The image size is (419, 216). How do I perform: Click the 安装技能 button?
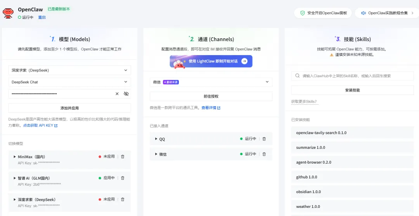click(x=352, y=90)
